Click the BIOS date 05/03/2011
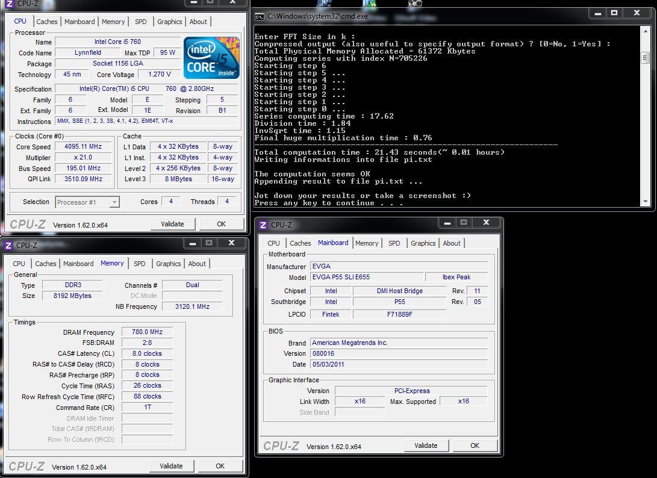Screen dimensions: 657x478 399,364
